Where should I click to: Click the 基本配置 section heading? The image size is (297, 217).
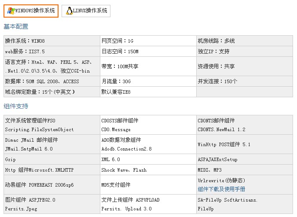(x=16, y=27)
